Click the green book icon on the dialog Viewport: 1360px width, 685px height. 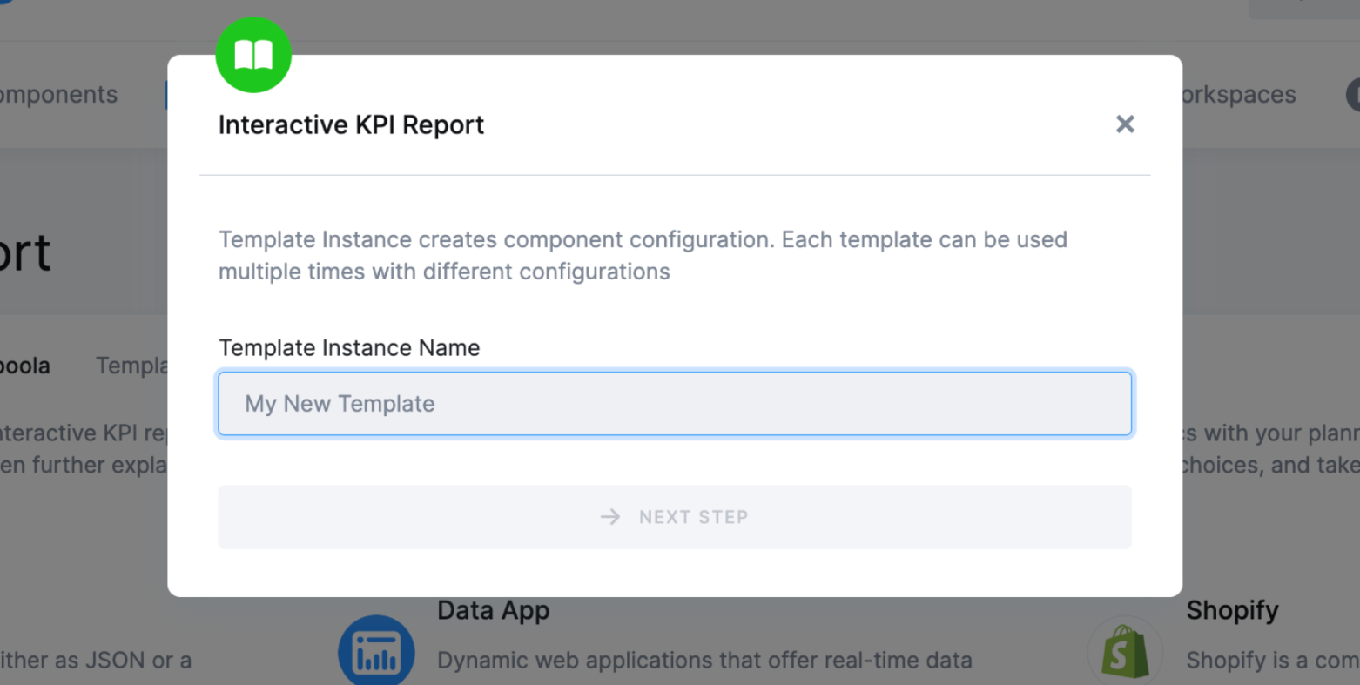click(253, 55)
